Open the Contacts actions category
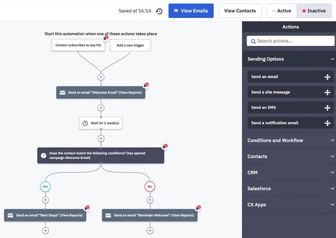This screenshot has width=336, height=238. pyautogui.click(x=290, y=157)
